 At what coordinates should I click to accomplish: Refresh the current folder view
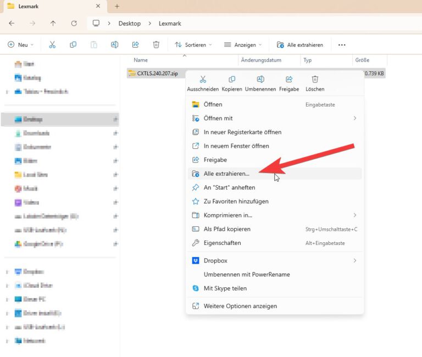(74, 24)
